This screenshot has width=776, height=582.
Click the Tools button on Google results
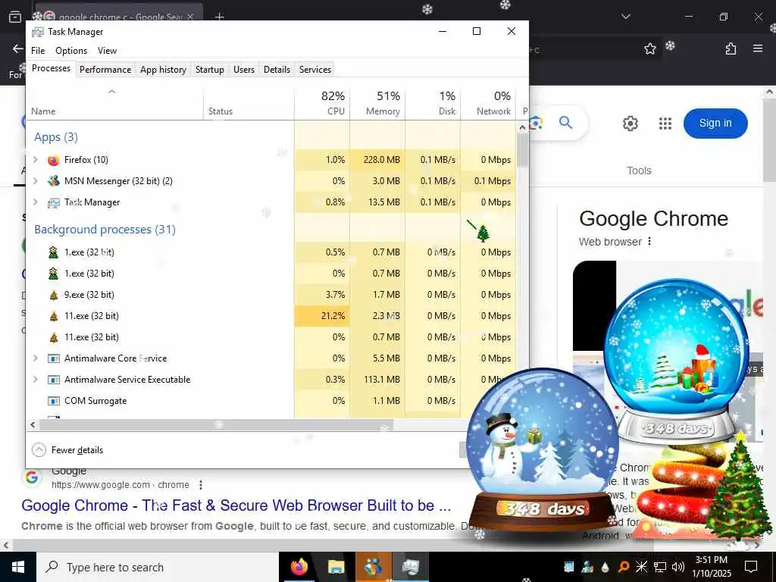click(639, 171)
